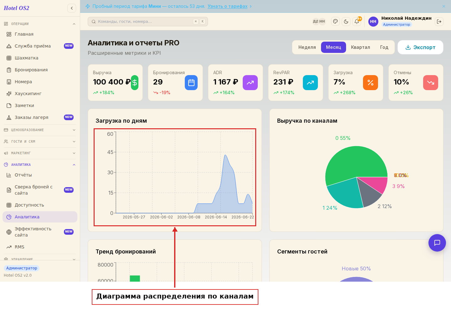Open notifications bell
The height and width of the screenshot is (312, 451).
point(357,22)
